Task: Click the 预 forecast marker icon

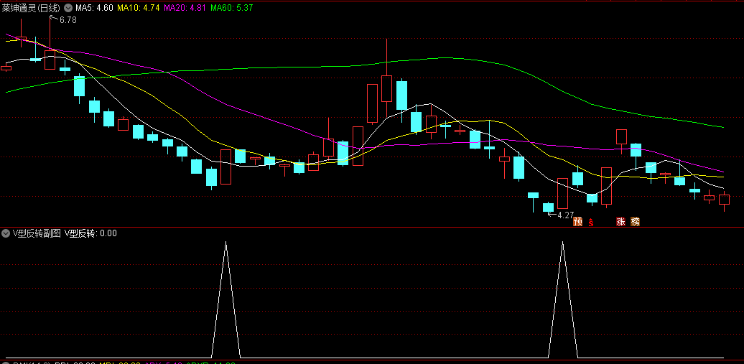Action: [577, 221]
